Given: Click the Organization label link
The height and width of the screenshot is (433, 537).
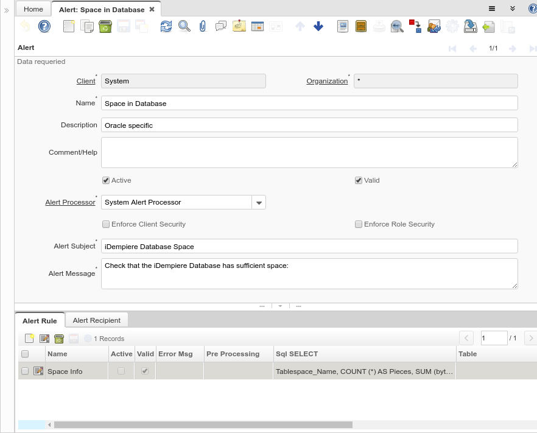Looking at the screenshot, I should 327,81.
